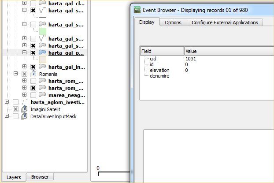Switch to the Browser panel tab
This screenshot has width=274, height=183.
[x=40, y=177]
